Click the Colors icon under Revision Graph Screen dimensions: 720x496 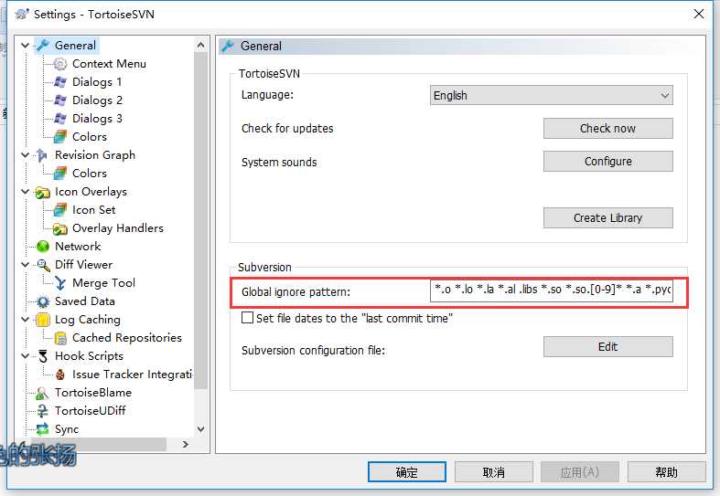60,174
